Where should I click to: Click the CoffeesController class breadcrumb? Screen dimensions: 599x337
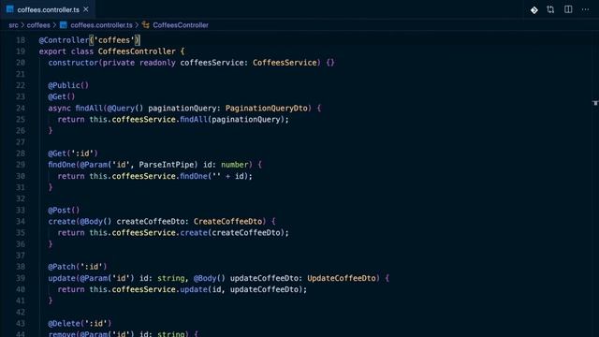pos(181,25)
